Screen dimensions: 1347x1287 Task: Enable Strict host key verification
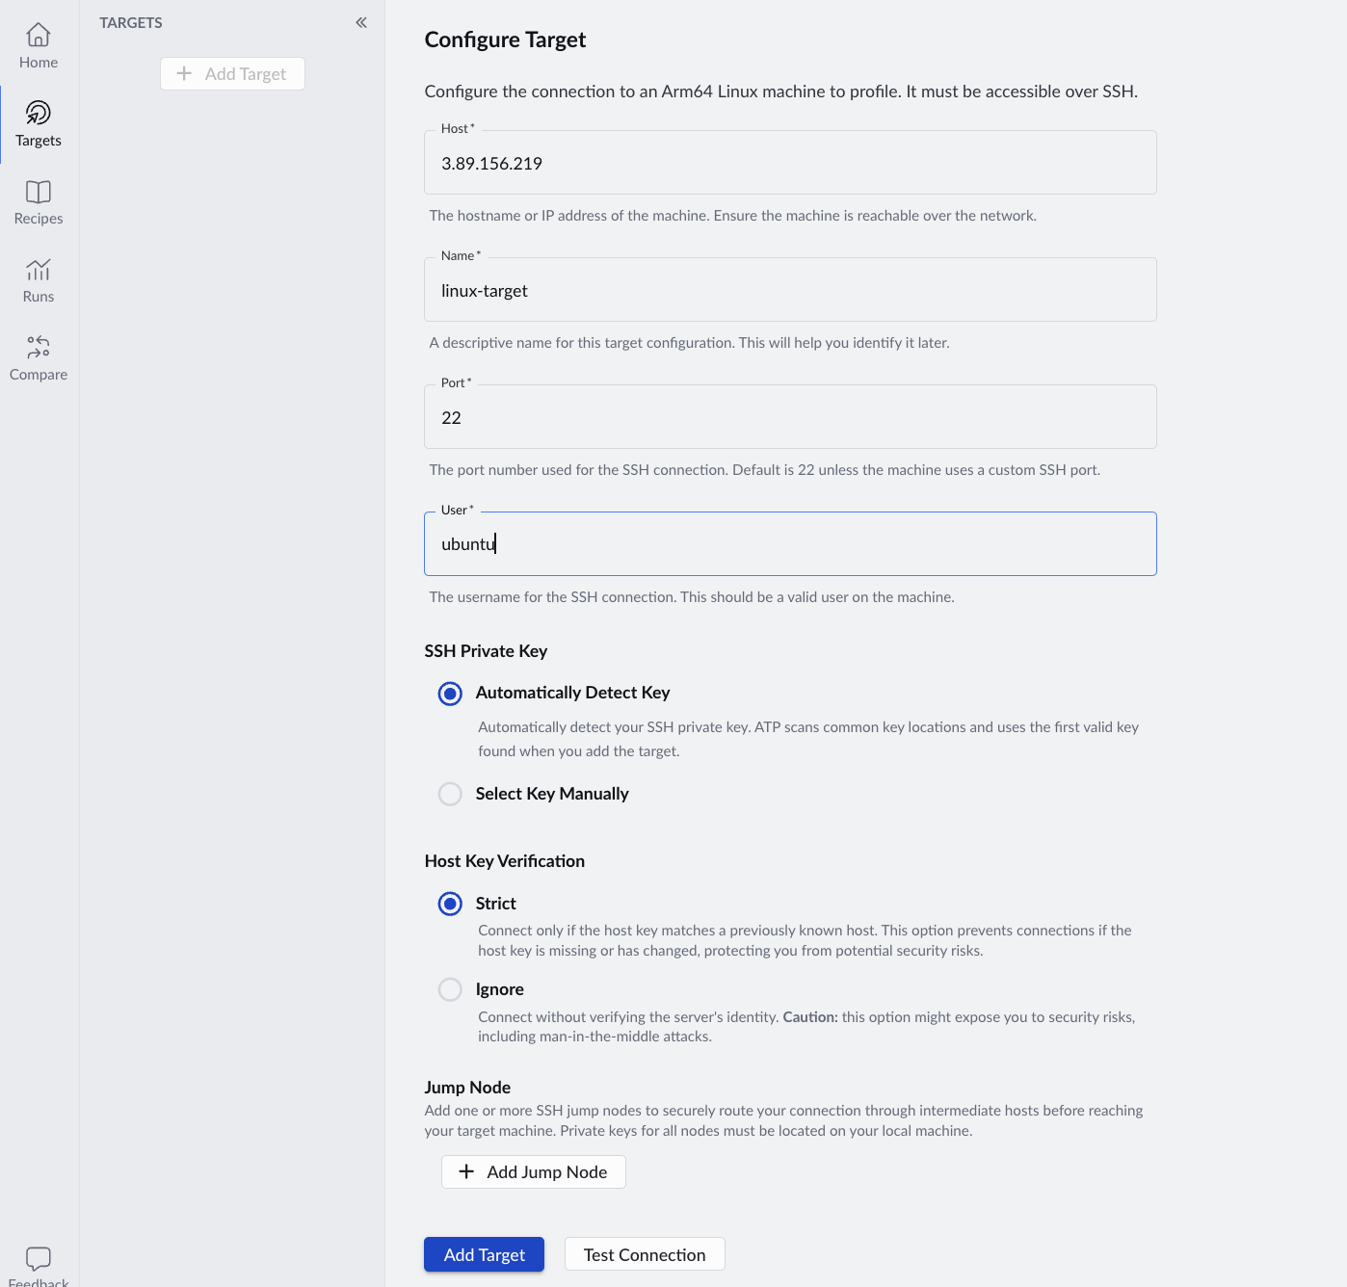(x=450, y=904)
